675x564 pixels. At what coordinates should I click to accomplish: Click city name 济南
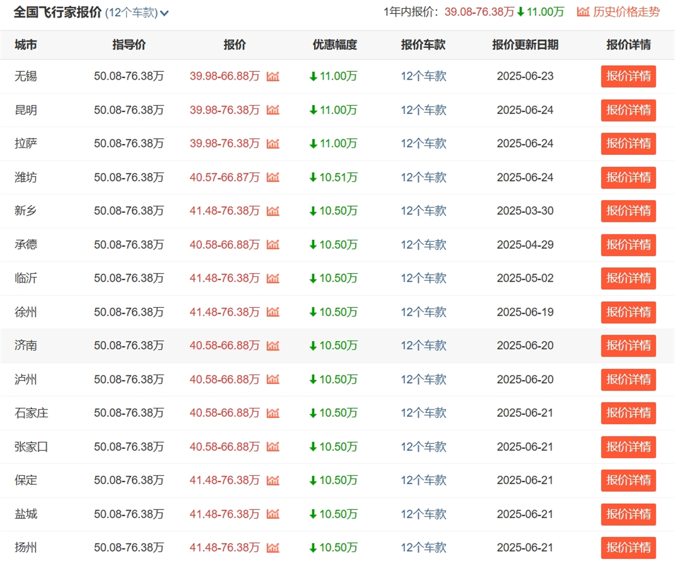(x=26, y=346)
